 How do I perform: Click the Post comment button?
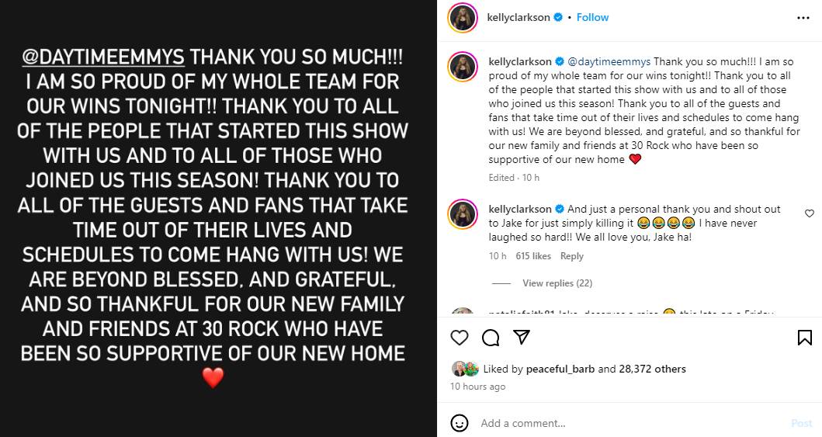point(801,423)
